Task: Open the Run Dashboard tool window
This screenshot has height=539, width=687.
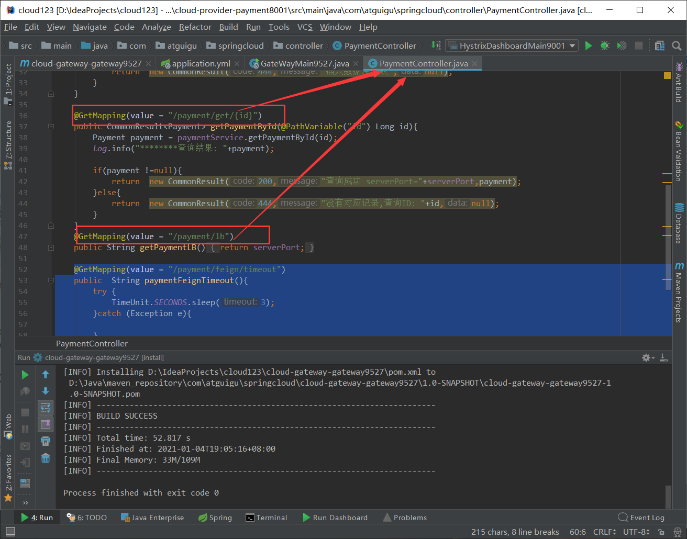Action: pos(335,518)
